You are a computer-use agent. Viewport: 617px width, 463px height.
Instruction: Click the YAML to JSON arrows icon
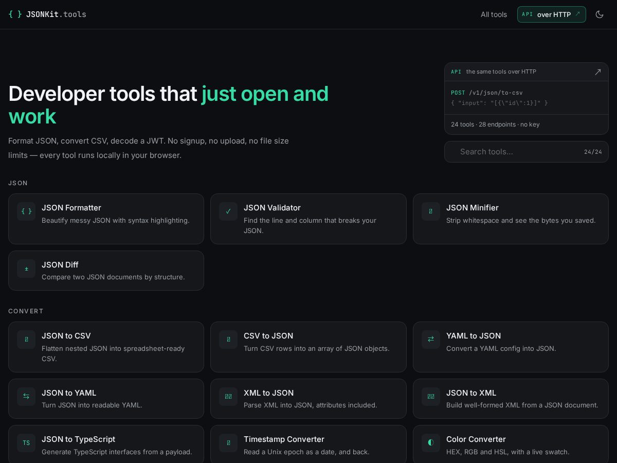[431, 340]
